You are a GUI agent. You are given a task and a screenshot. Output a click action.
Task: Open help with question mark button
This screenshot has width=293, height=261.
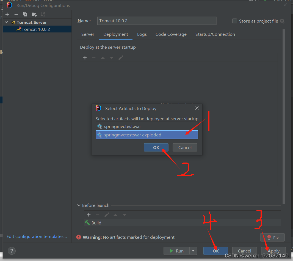pos(12,251)
